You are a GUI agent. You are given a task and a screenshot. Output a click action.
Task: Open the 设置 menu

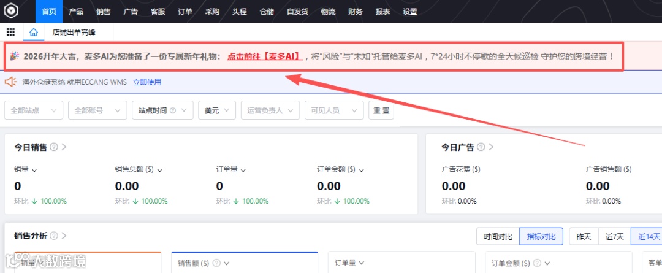coord(410,12)
